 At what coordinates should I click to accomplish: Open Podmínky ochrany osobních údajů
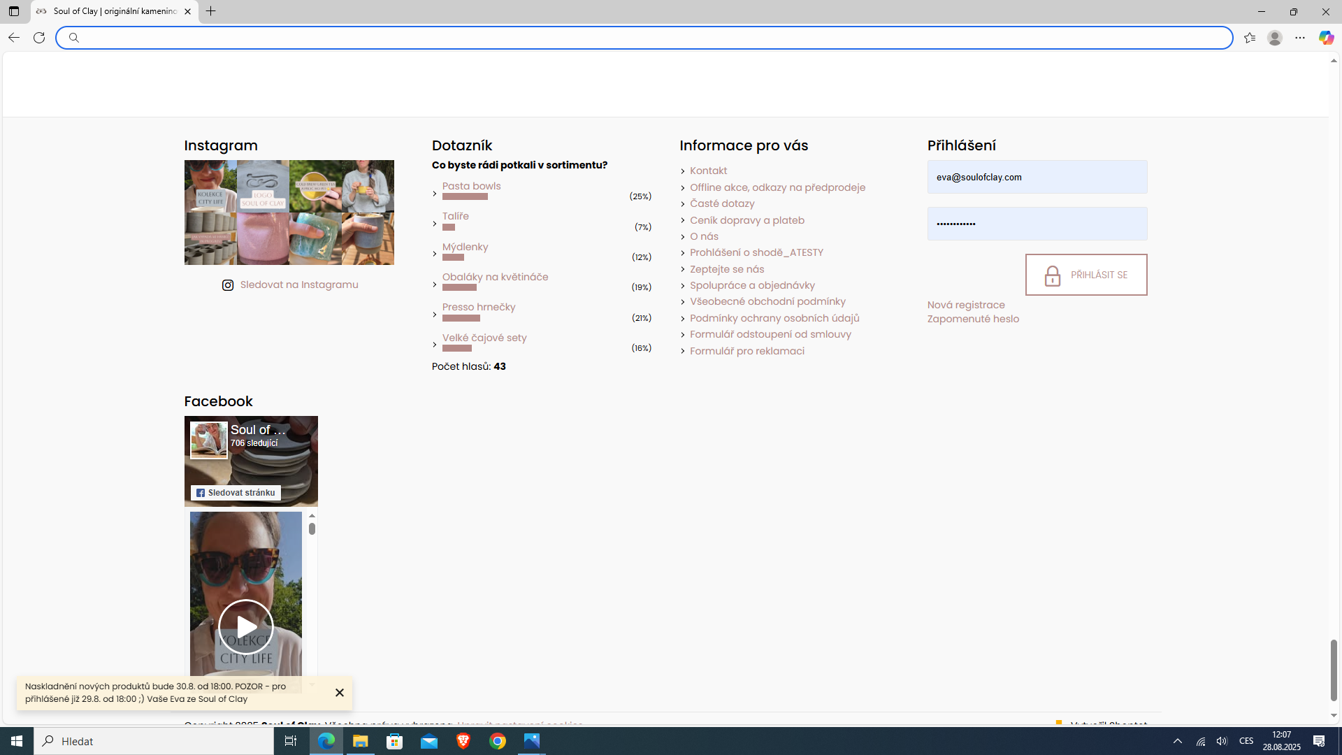pyautogui.click(x=774, y=318)
